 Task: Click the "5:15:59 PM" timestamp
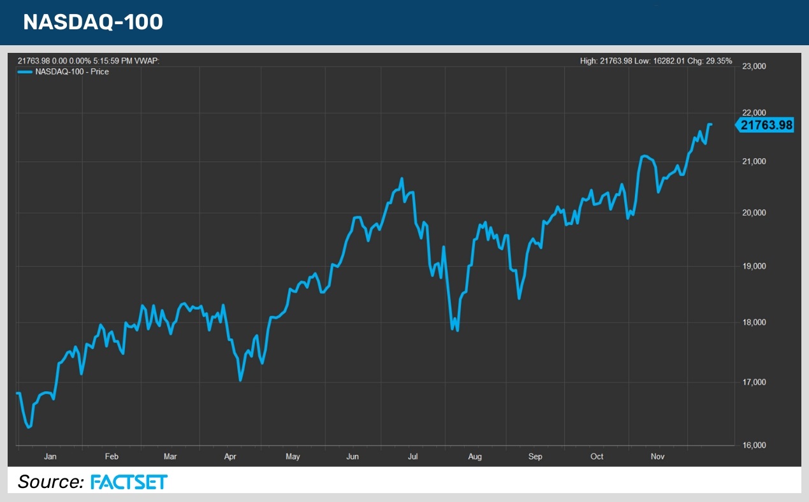click(107, 61)
